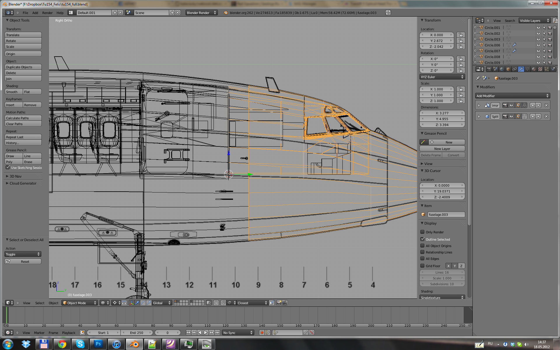
Task: Open the Render properties tab
Action: click(489, 69)
